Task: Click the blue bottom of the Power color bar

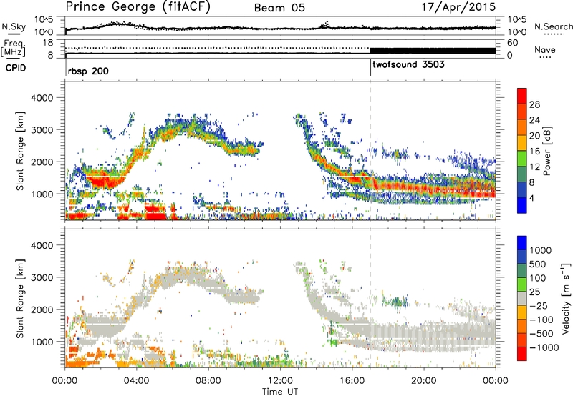Action: (522, 206)
